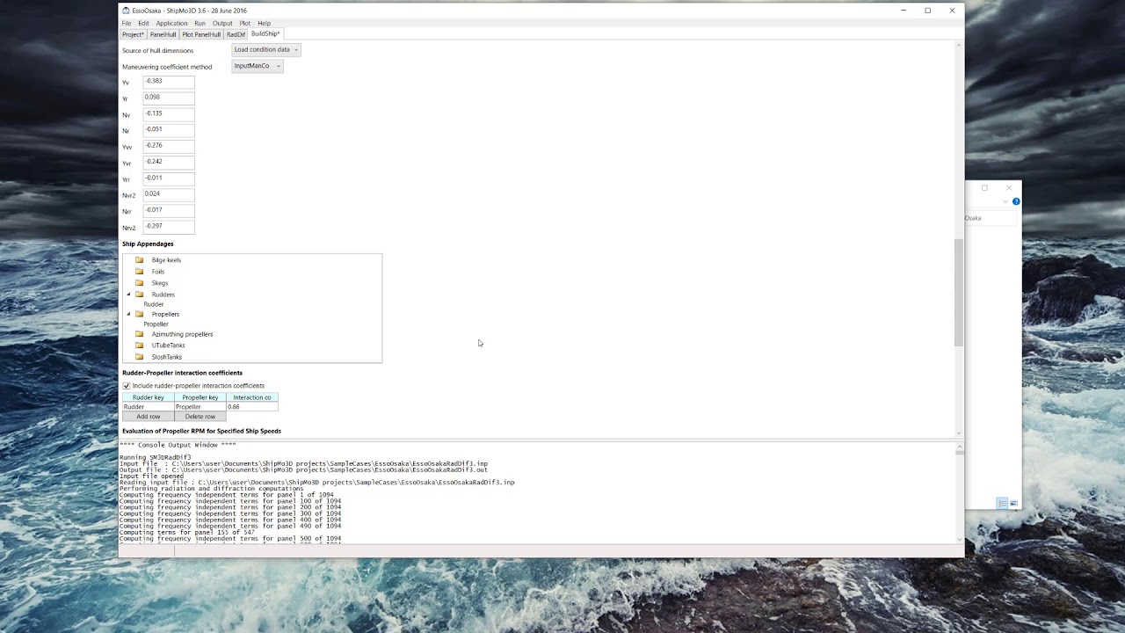
Task: Click the Rudders folder icon
Action: pos(139,295)
